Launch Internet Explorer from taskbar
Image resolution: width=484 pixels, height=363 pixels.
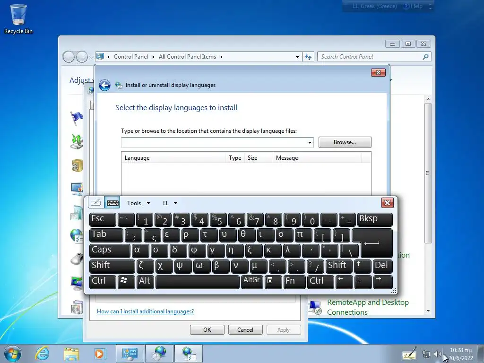coord(42,354)
